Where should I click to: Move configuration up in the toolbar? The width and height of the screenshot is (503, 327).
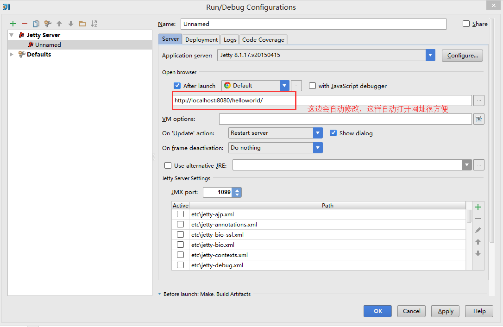click(x=59, y=24)
